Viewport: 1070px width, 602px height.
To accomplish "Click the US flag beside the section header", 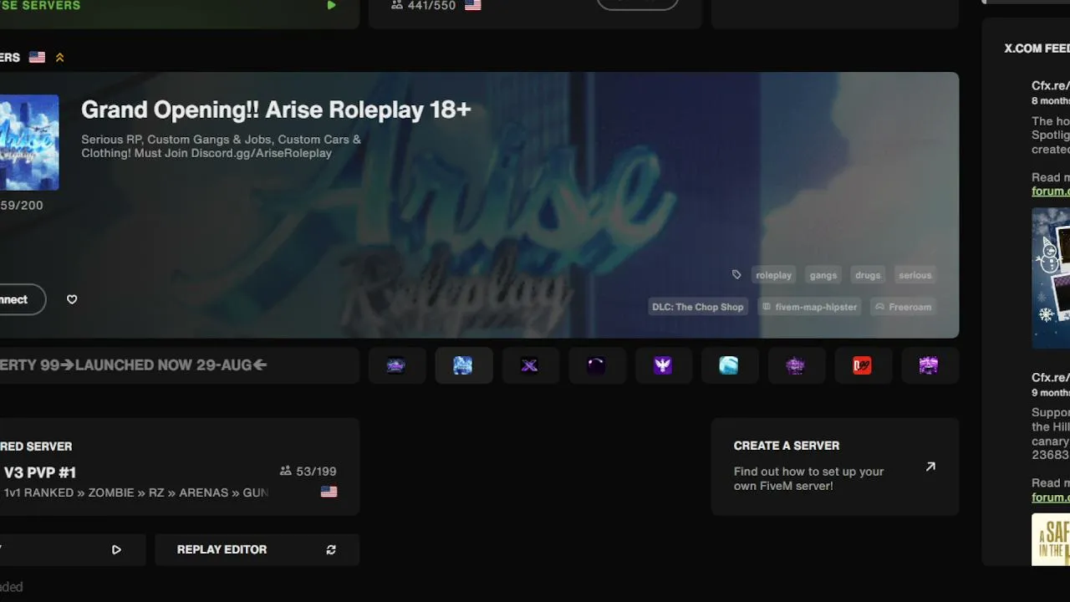I will tap(37, 58).
